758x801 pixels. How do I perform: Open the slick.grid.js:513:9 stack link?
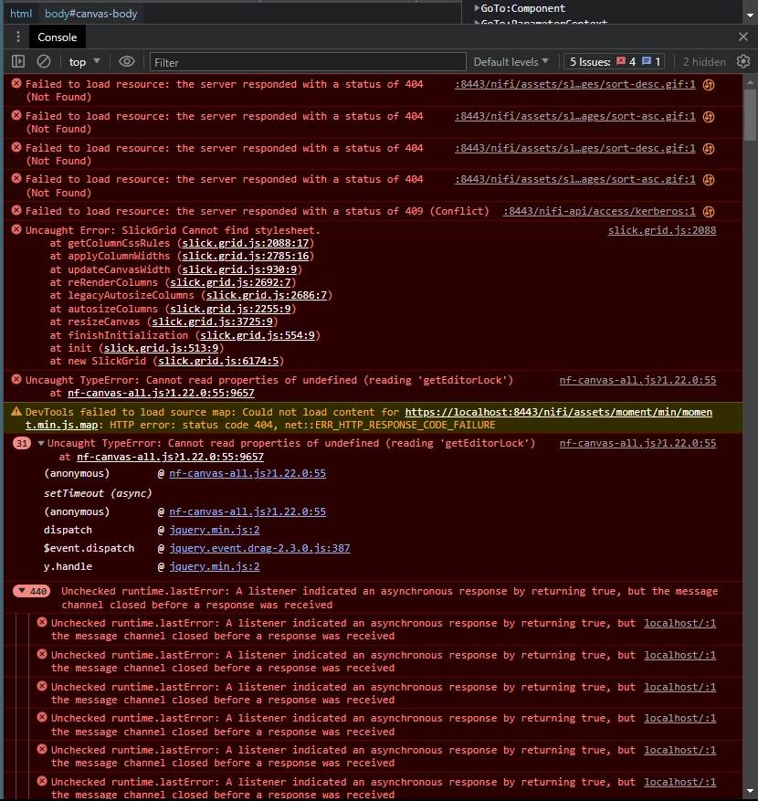click(x=161, y=348)
